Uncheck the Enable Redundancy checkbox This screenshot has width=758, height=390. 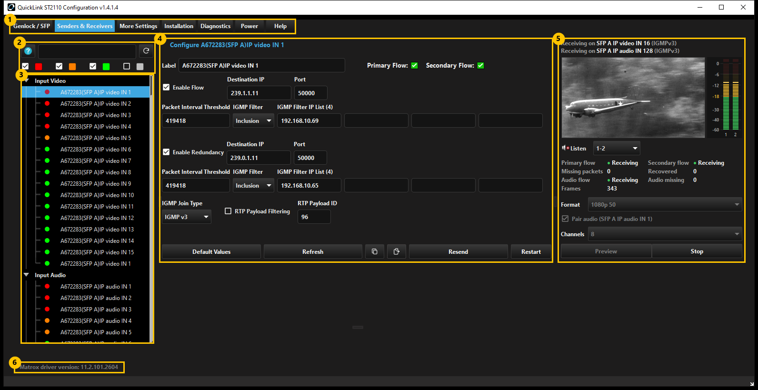pyautogui.click(x=166, y=152)
